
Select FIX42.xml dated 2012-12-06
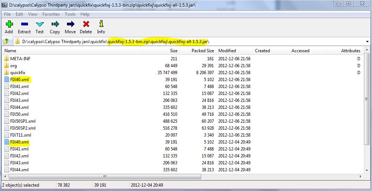click(x=19, y=93)
